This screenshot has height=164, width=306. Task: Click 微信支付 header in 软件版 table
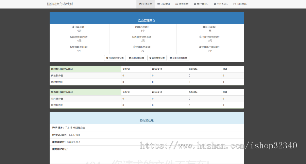(x=157, y=92)
